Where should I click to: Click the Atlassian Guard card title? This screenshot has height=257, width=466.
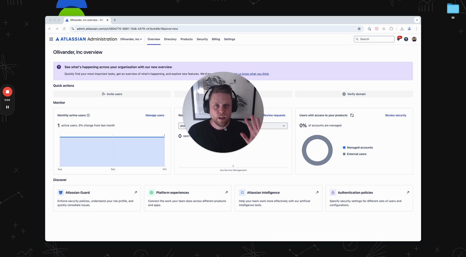coord(77,193)
